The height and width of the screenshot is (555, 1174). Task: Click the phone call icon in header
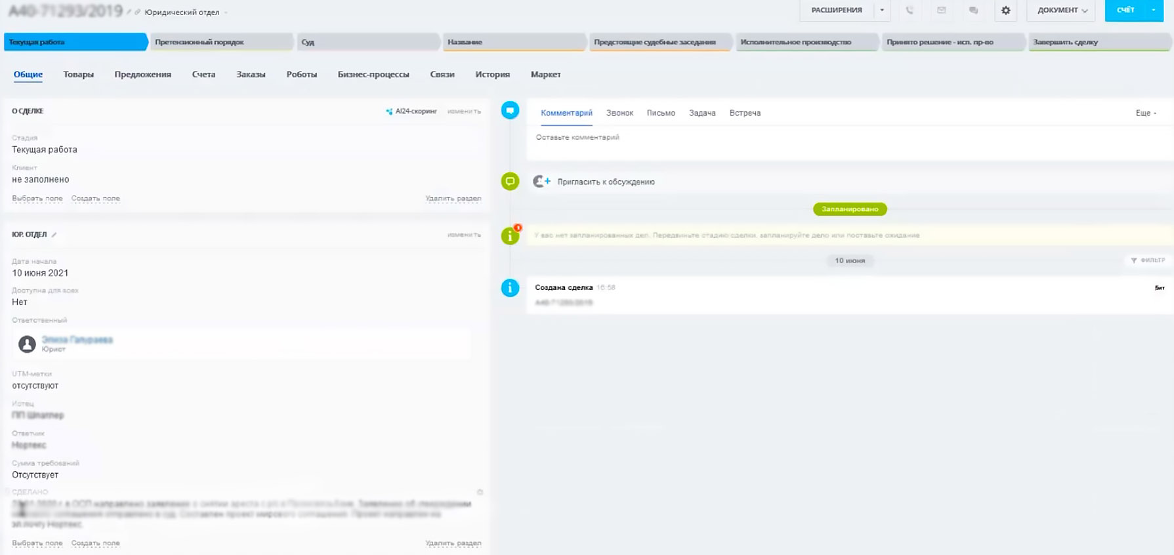click(910, 10)
